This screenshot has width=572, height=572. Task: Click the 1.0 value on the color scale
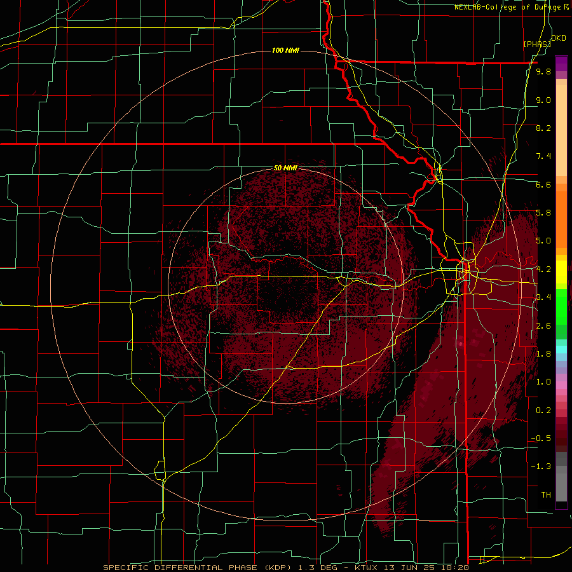click(543, 382)
